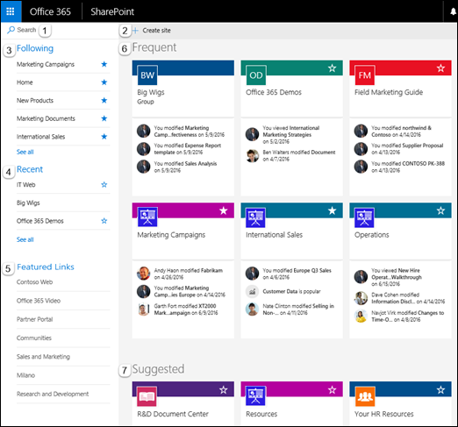This screenshot has width=458, height=427.
Task: Unfollow Marketing Campaigns in the Following list
Action: [x=104, y=64]
